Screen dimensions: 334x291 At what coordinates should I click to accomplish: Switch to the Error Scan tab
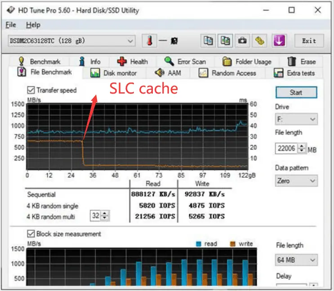(185, 62)
